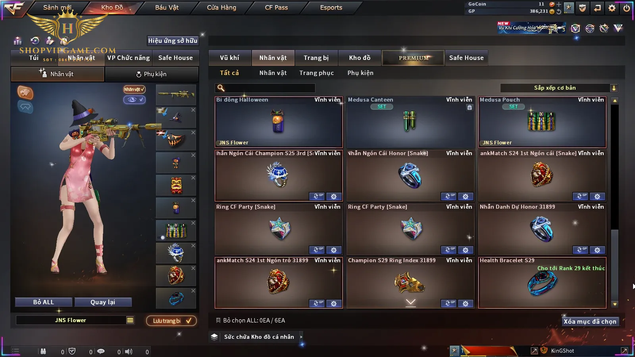Remove the blue ring from equipped slots
The height and width of the screenshot is (357, 635).
click(x=193, y=291)
